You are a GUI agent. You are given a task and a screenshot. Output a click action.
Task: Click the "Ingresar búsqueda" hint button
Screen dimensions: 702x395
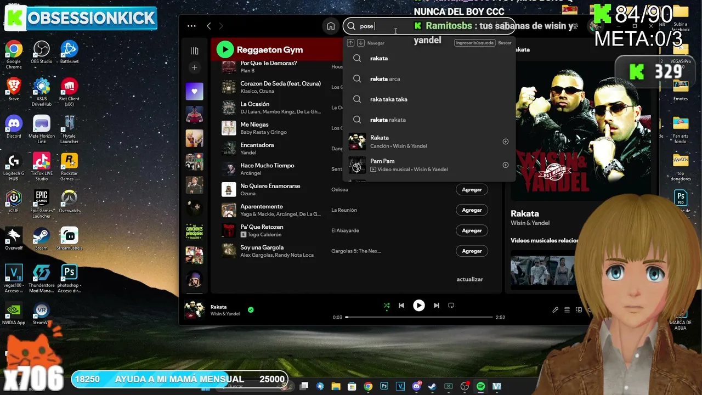(x=474, y=43)
